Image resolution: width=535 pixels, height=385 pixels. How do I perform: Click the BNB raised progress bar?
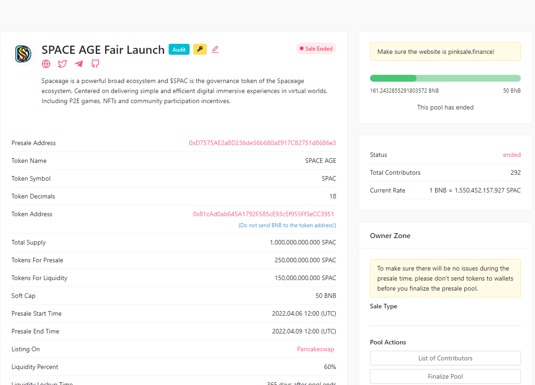coord(445,78)
